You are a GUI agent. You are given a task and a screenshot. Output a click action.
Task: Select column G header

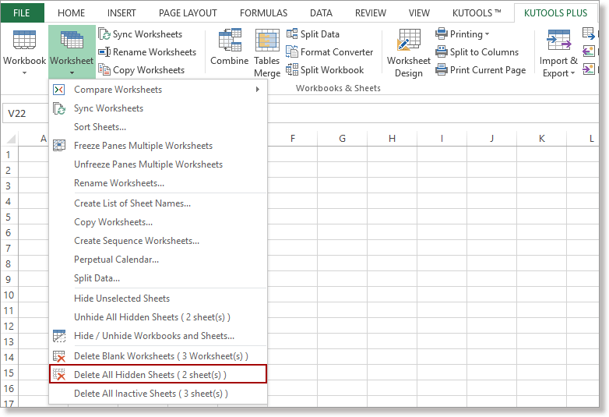click(x=342, y=139)
